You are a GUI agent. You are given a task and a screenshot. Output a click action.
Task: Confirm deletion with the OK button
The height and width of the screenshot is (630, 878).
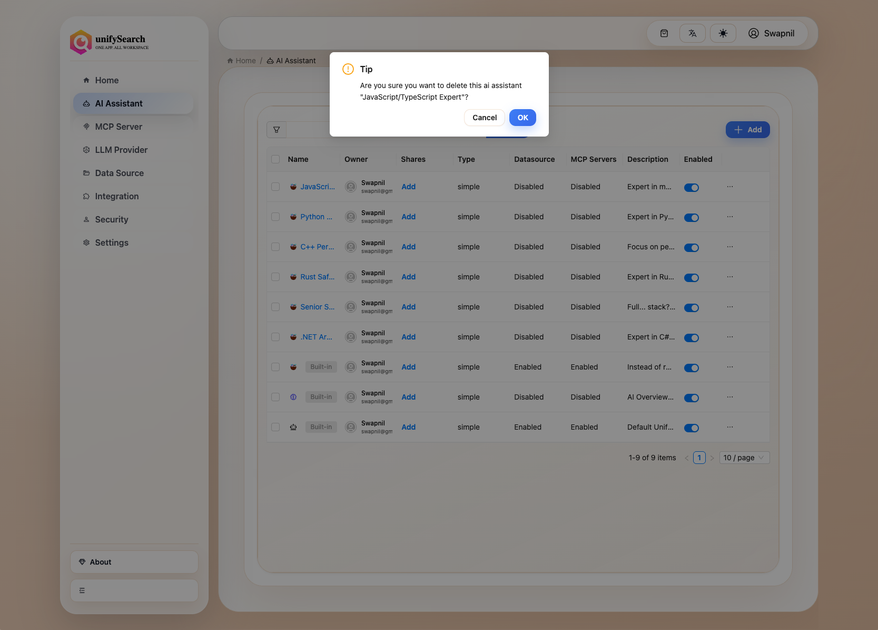point(522,118)
